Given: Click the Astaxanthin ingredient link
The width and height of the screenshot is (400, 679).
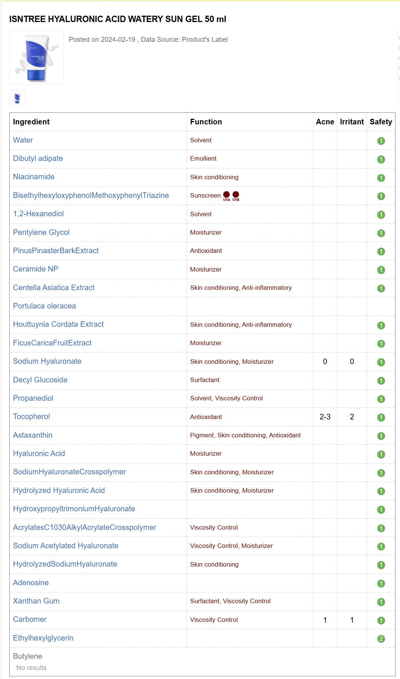Looking at the screenshot, I should click(32, 435).
